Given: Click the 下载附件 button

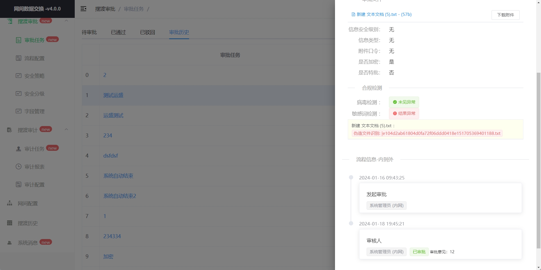Looking at the screenshot, I should tap(505, 15).
